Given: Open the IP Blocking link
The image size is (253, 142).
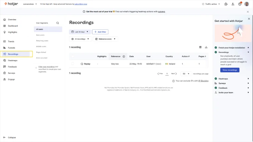Looking at the screenshot, I should [x=203, y=81].
